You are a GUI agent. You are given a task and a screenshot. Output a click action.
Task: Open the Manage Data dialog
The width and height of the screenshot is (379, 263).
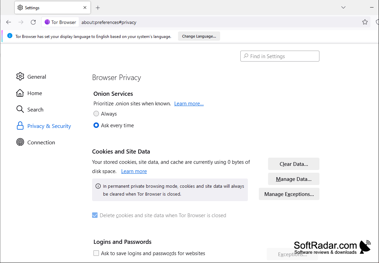tap(294, 179)
